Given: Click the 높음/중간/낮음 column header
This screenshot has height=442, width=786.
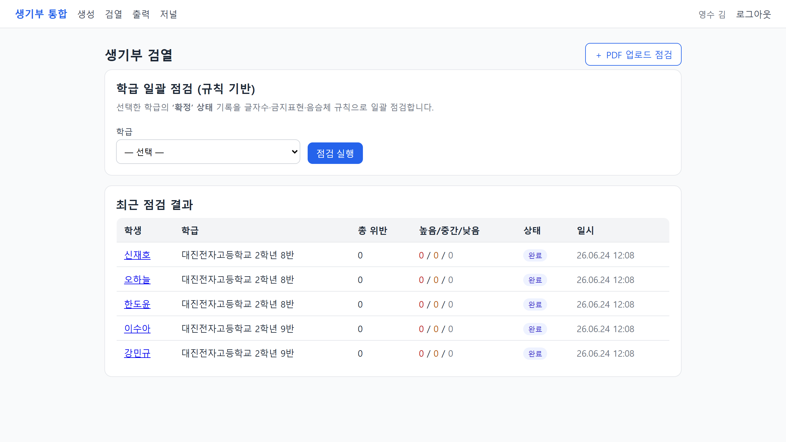Looking at the screenshot, I should [449, 230].
